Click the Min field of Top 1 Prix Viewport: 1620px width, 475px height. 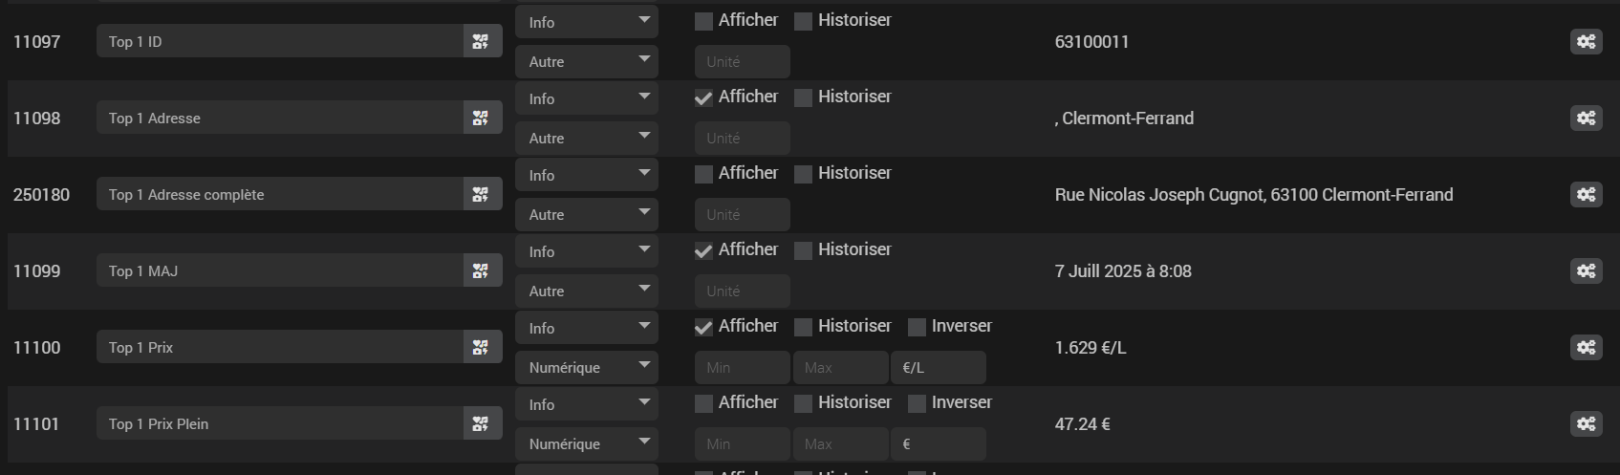[743, 367]
